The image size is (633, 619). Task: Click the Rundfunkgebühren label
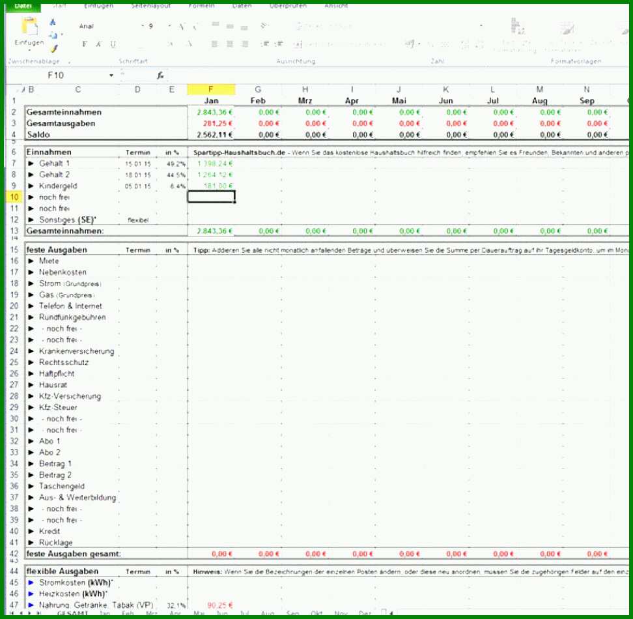coord(72,317)
